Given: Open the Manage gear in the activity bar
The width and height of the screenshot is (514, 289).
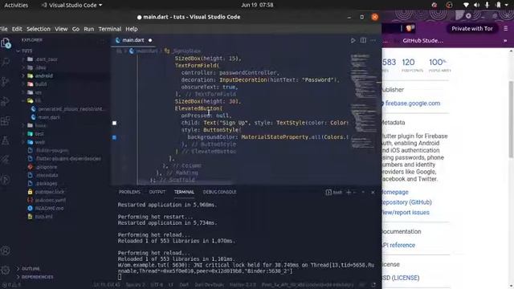Looking at the screenshot, I should pos(6,271).
